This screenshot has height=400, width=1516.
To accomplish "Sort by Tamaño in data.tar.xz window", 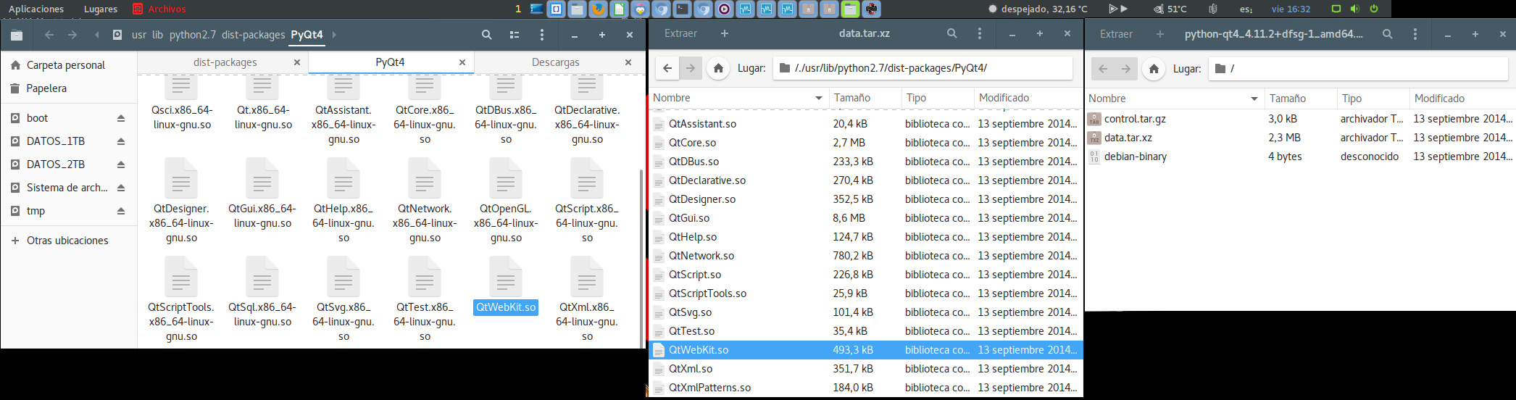I will tap(865, 98).
